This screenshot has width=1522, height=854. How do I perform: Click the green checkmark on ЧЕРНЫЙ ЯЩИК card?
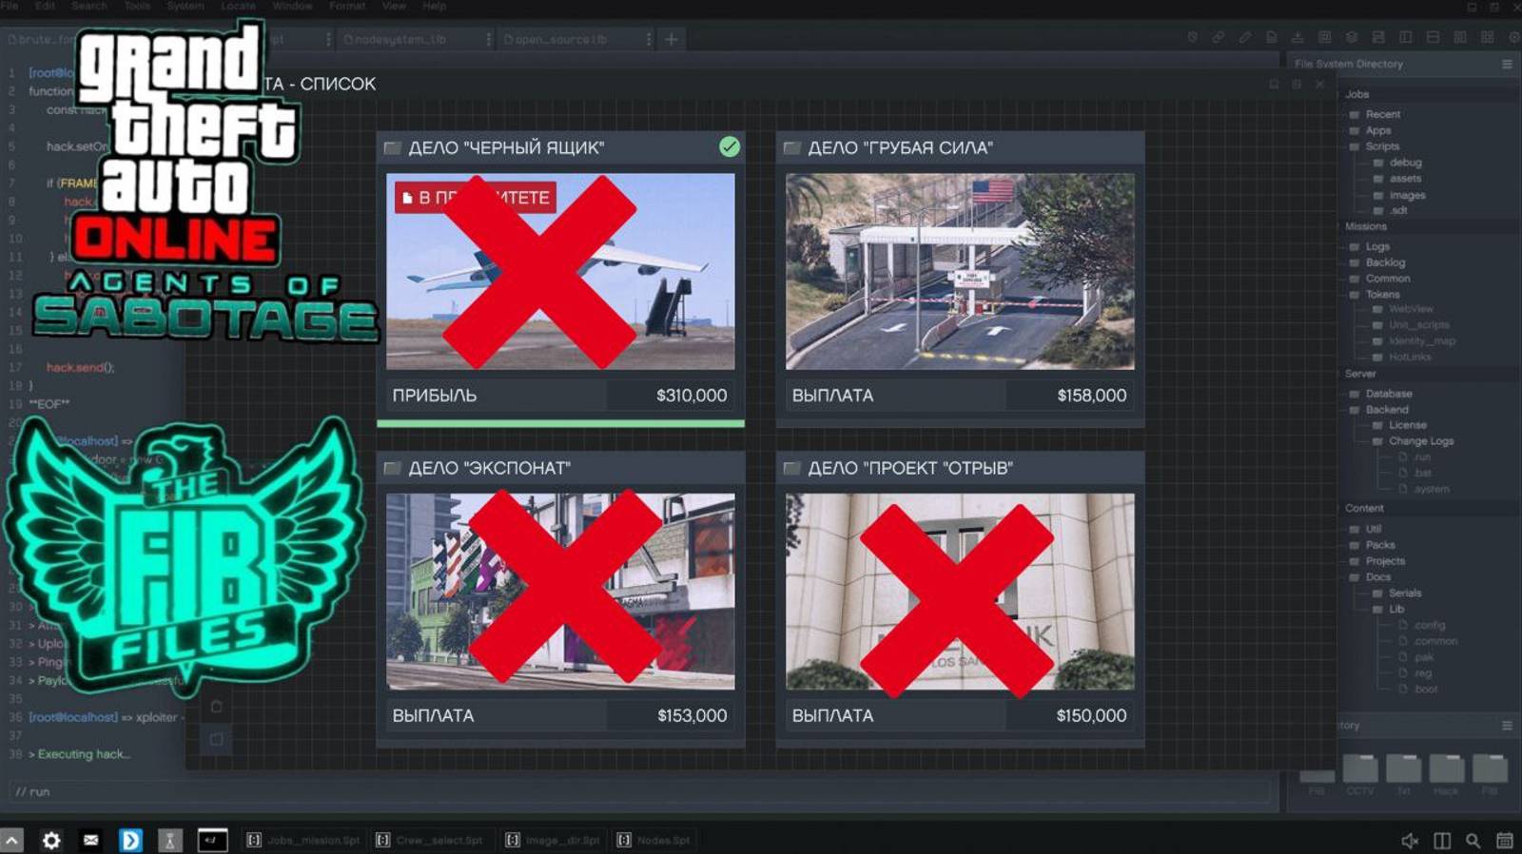pos(730,146)
